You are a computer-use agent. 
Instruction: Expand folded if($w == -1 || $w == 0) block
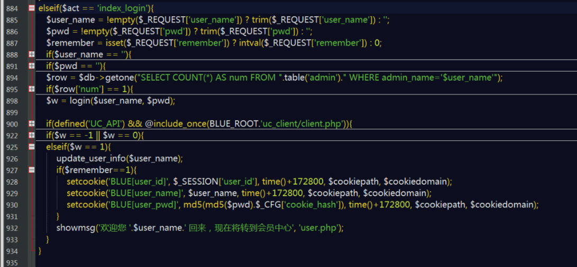pyautogui.click(x=31, y=135)
